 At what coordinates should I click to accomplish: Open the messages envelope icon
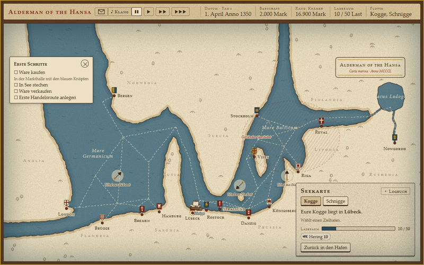tap(101, 12)
